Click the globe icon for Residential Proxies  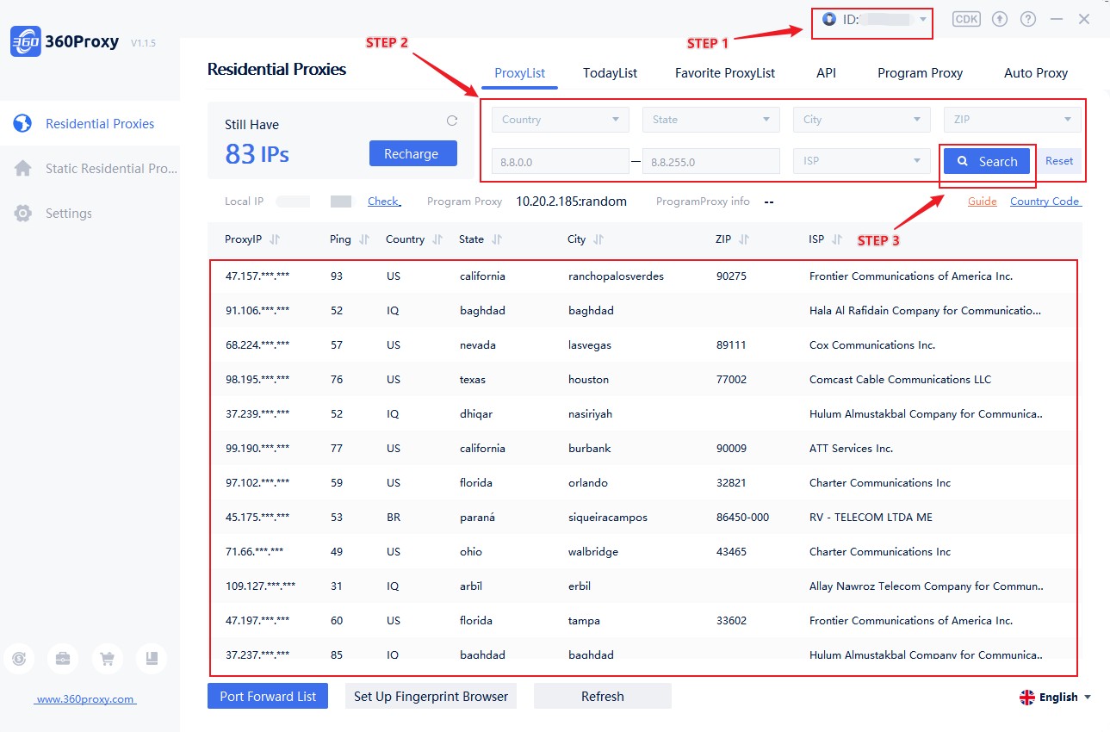[23, 124]
